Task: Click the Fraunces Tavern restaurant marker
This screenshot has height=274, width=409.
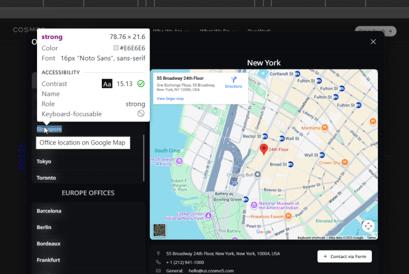Action: [x=288, y=216]
